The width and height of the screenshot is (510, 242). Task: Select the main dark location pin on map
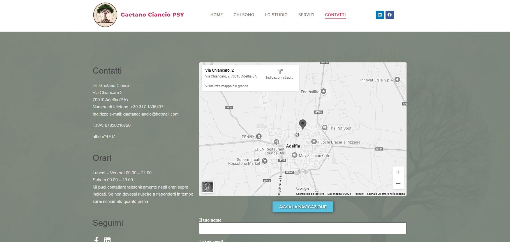(x=303, y=124)
